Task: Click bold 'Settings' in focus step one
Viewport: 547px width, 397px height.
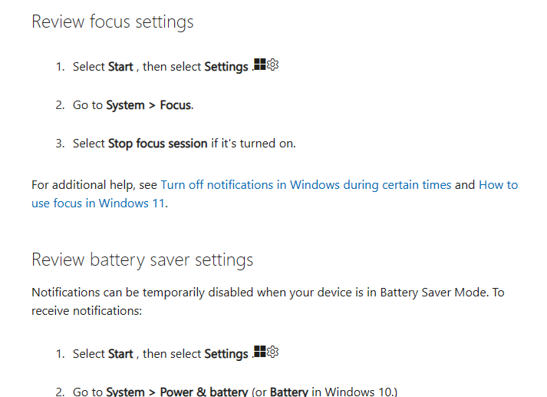Action: tap(226, 67)
